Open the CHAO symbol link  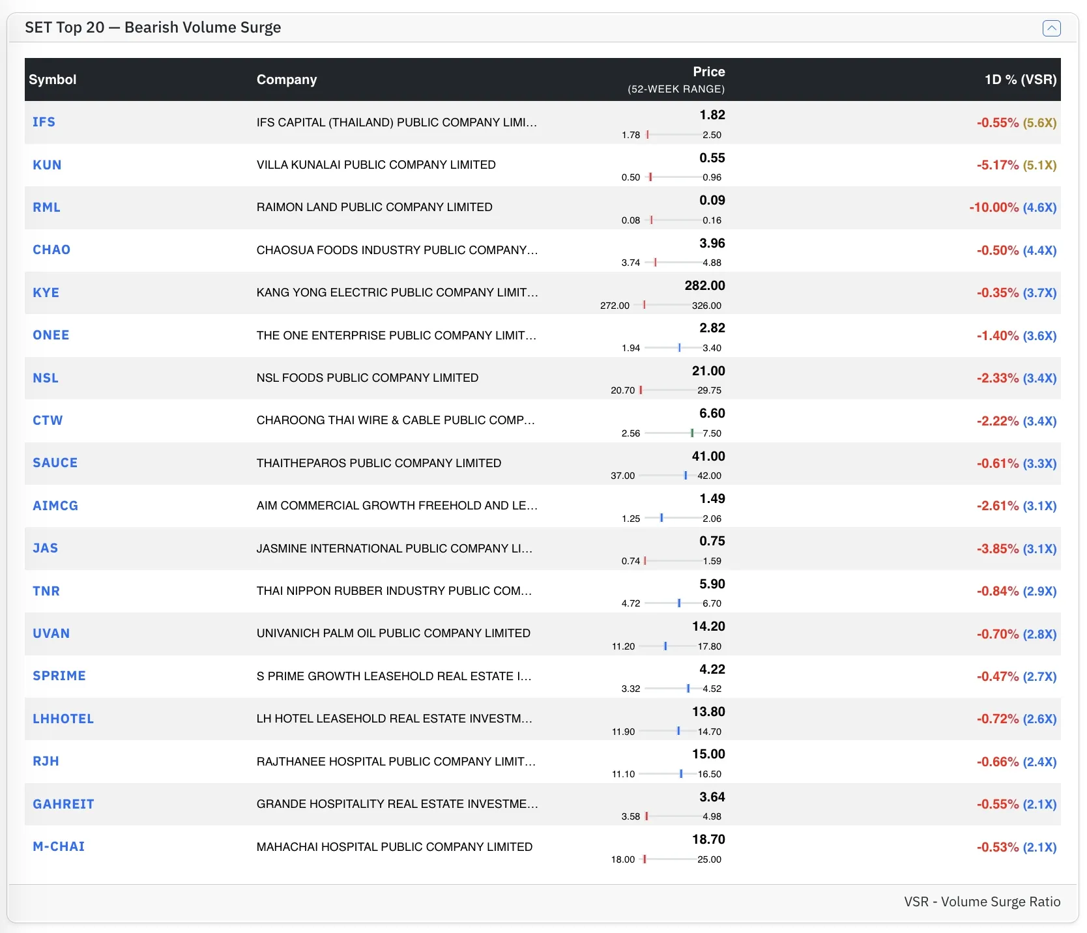pos(51,250)
